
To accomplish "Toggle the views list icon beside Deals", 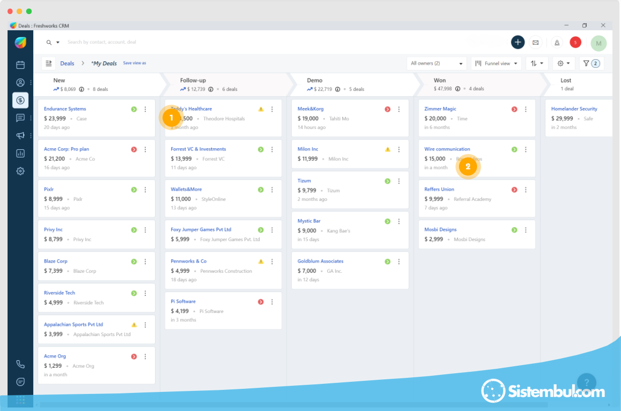I will pyautogui.click(x=49, y=63).
